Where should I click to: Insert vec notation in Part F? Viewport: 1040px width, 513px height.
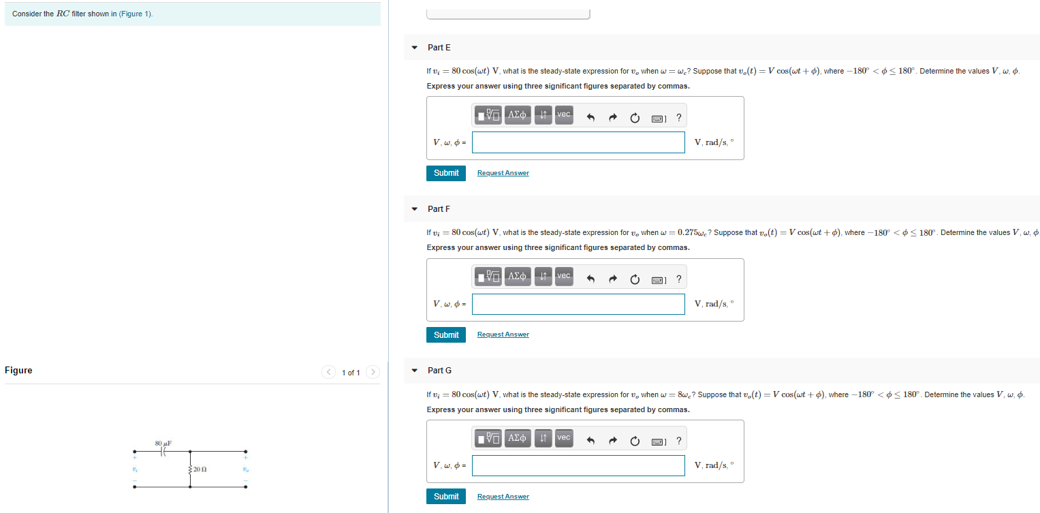[564, 277]
